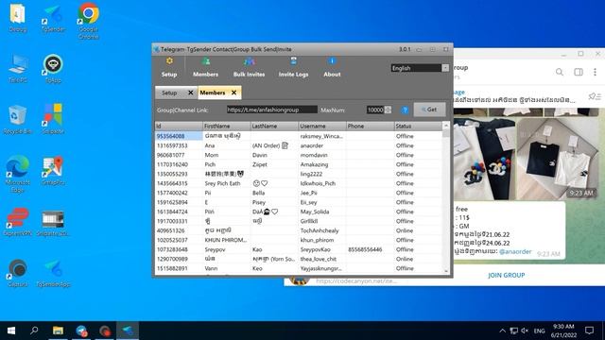Open the three-dot menu in Telegram

tap(595, 72)
